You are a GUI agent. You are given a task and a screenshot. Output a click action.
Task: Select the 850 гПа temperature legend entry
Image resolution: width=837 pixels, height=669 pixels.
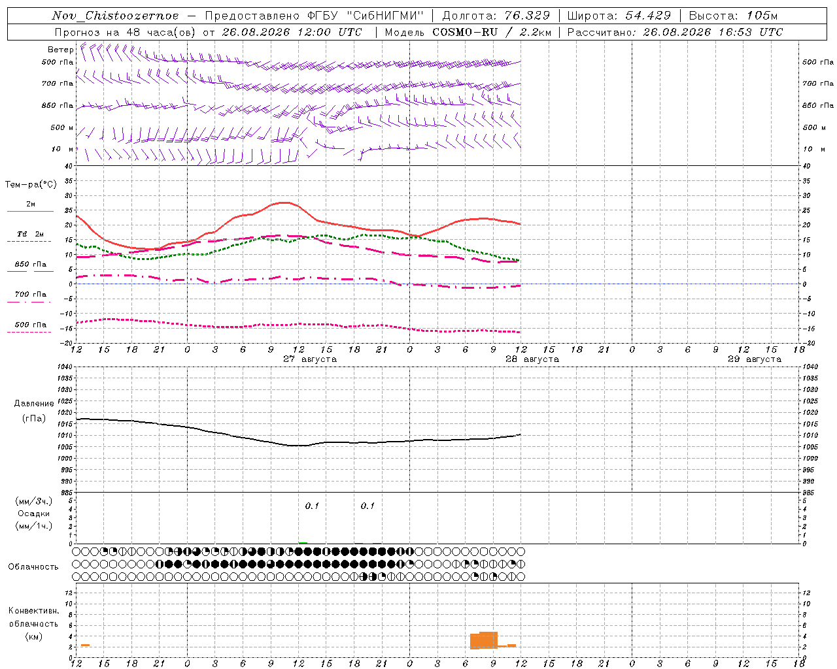click(x=30, y=265)
